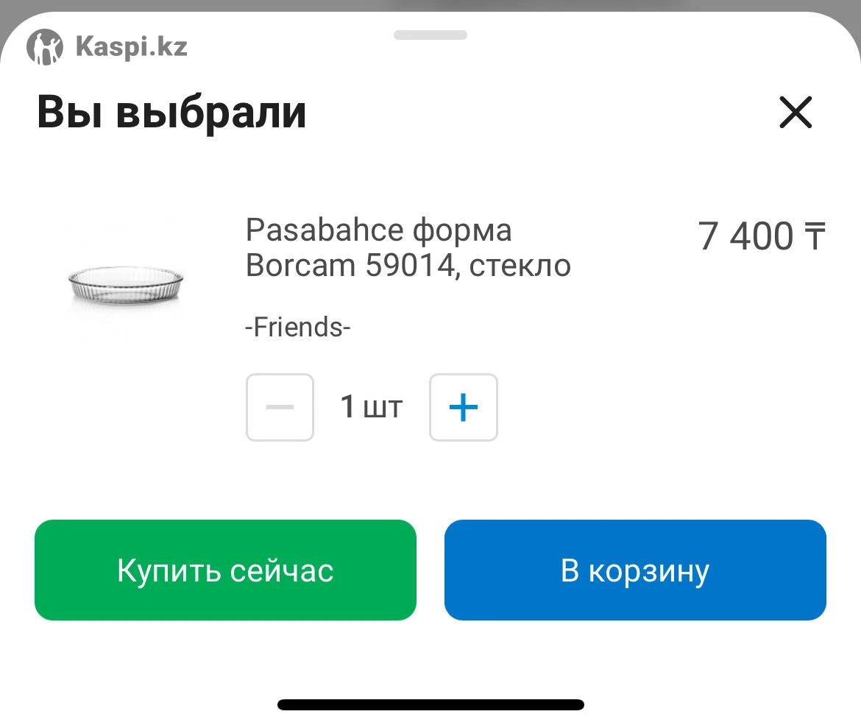
Task: Tap the Kaspi.kz logo icon
Action: coord(44,46)
